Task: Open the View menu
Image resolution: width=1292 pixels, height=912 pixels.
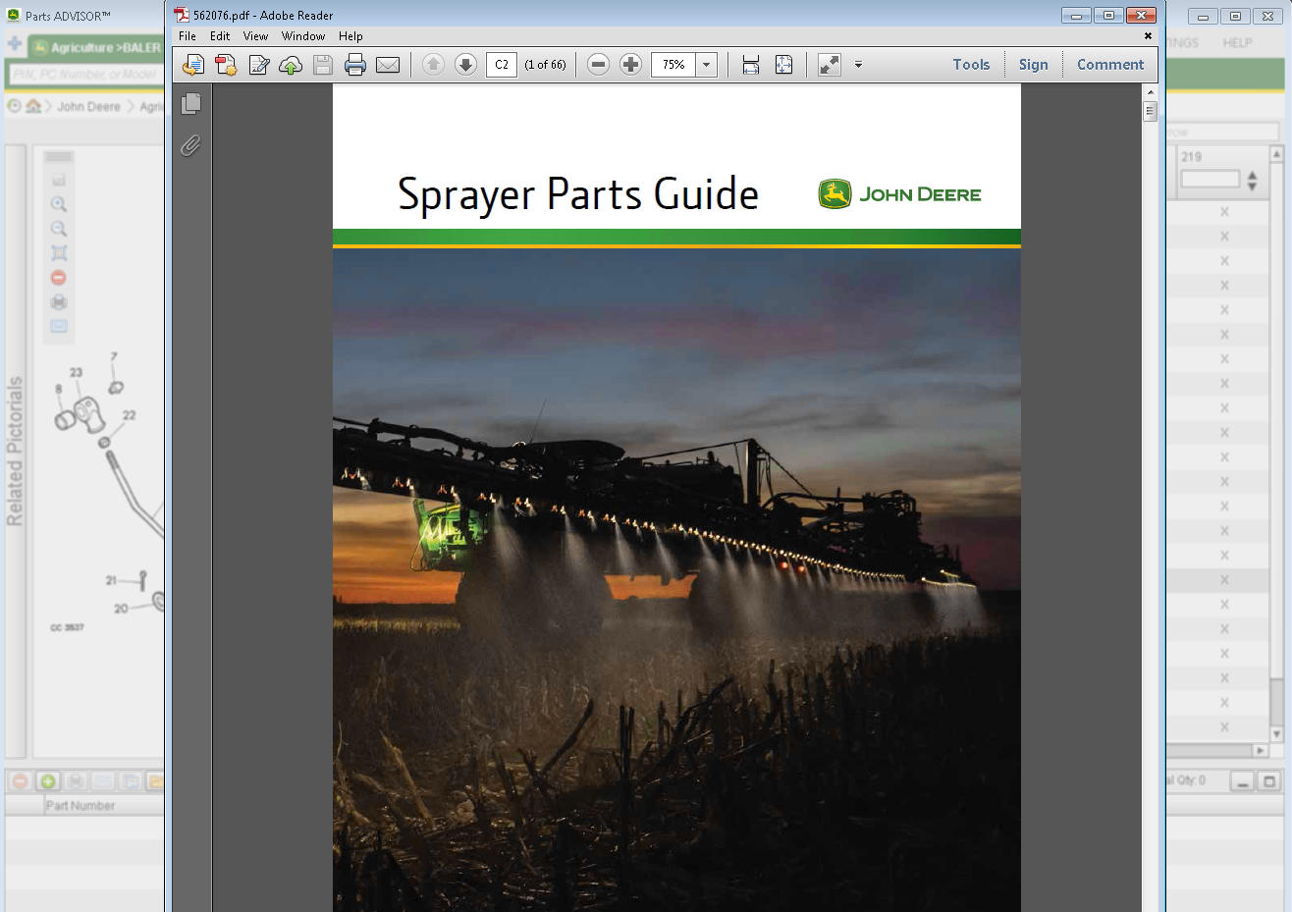Action: pyautogui.click(x=255, y=36)
